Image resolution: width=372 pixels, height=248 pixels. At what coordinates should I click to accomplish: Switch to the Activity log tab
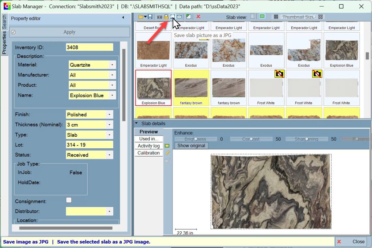coord(149,146)
